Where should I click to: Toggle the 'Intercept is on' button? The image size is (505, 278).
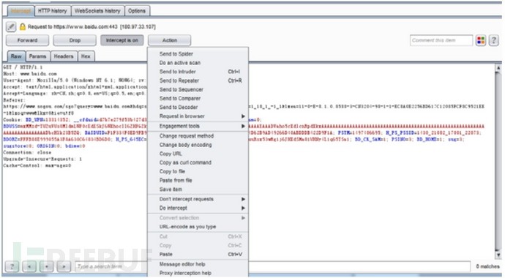click(x=122, y=40)
